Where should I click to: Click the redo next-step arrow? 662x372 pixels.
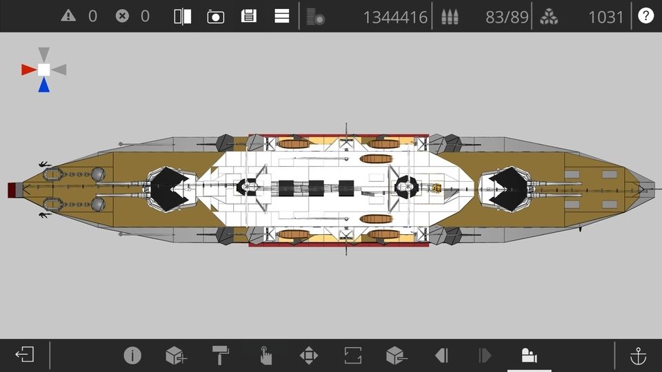point(485,355)
